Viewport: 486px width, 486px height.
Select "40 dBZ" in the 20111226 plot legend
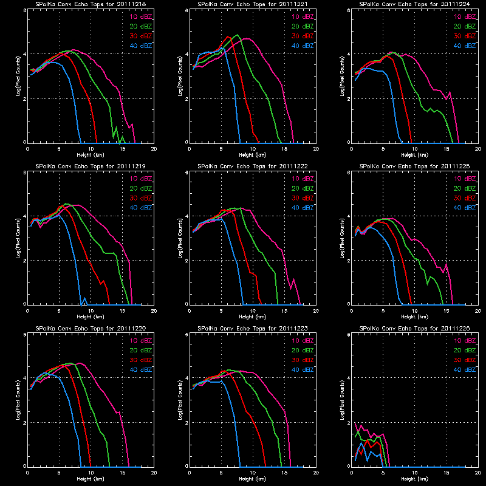pos(465,370)
